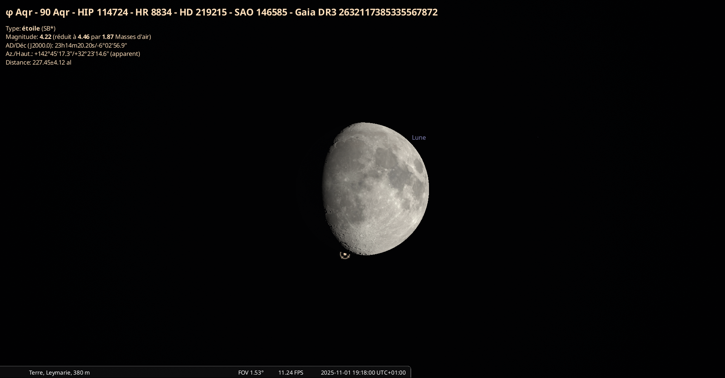The image size is (725, 378).
Task: Click the dark oval Mare Crisium on Moon
Action: click(x=418, y=165)
